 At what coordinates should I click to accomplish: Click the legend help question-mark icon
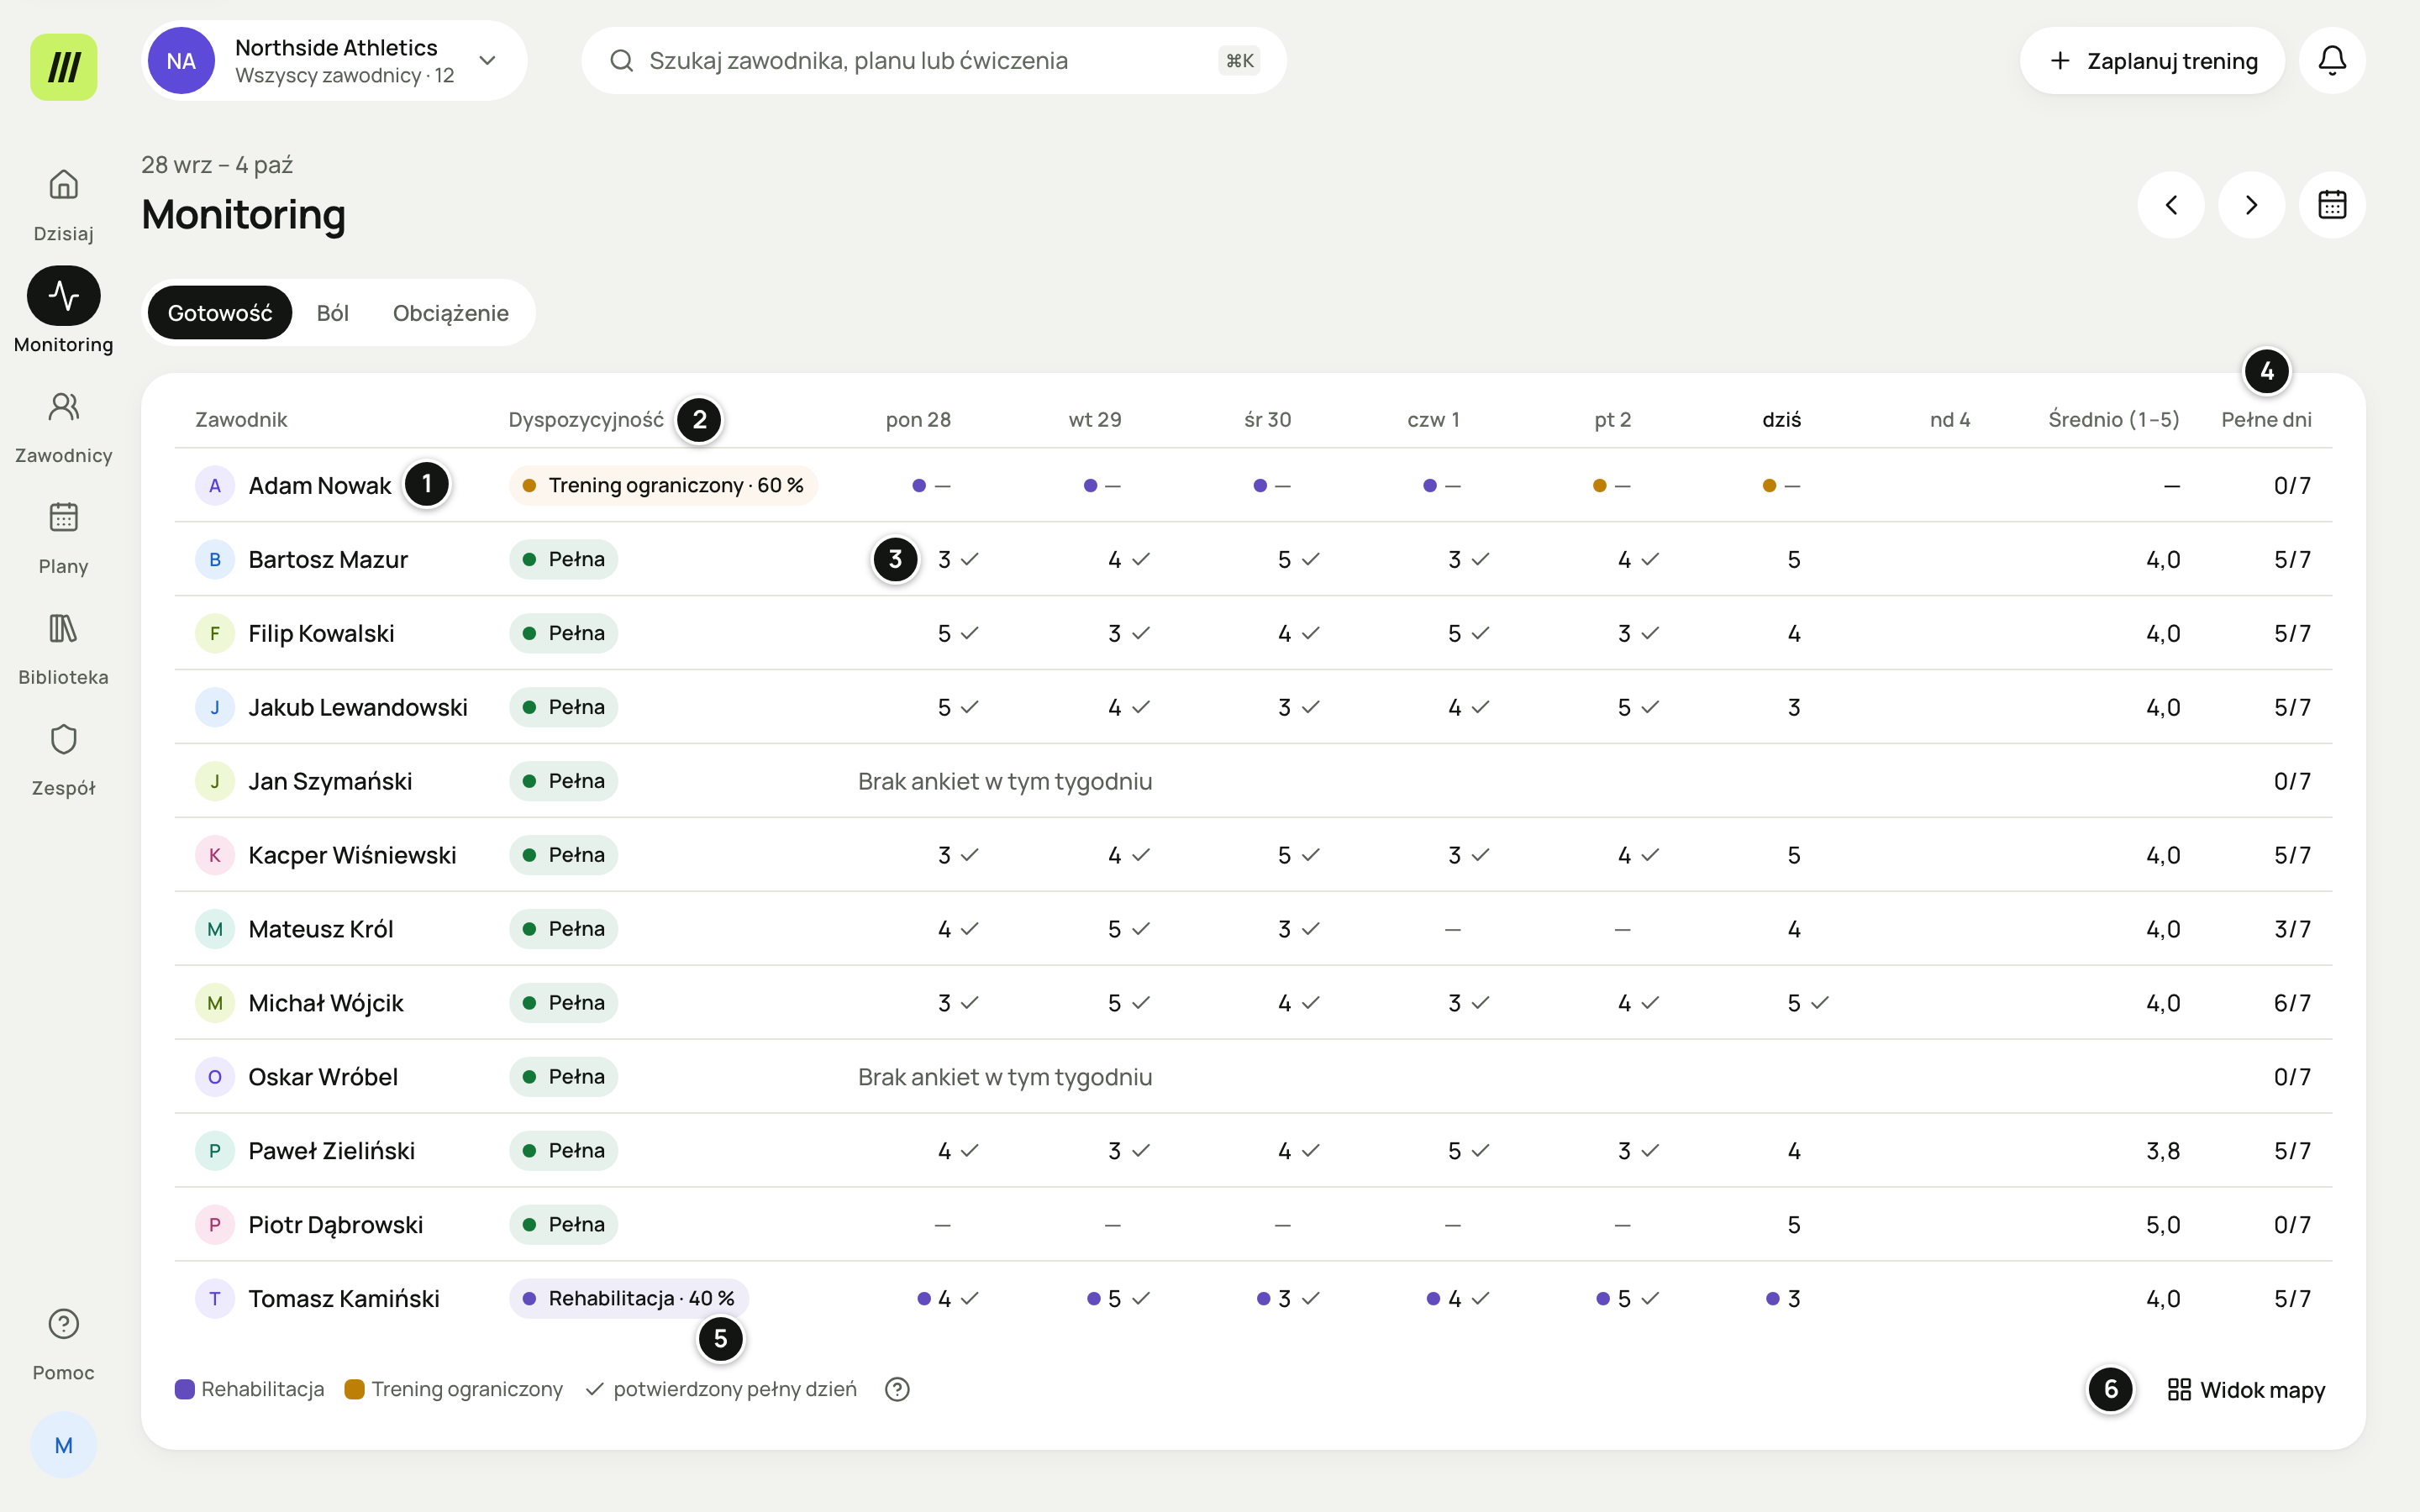pos(897,1389)
